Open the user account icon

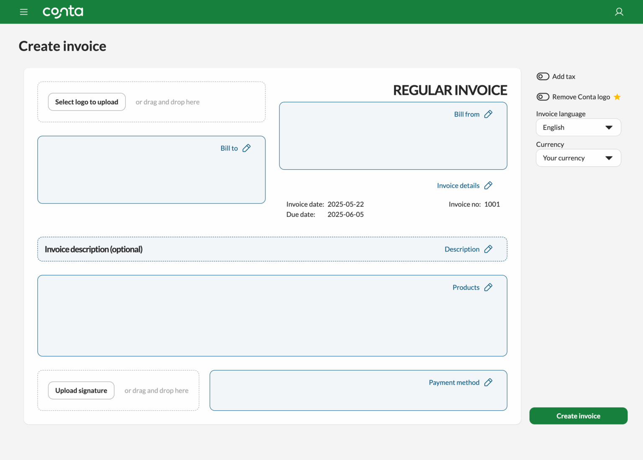[x=619, y=12]
